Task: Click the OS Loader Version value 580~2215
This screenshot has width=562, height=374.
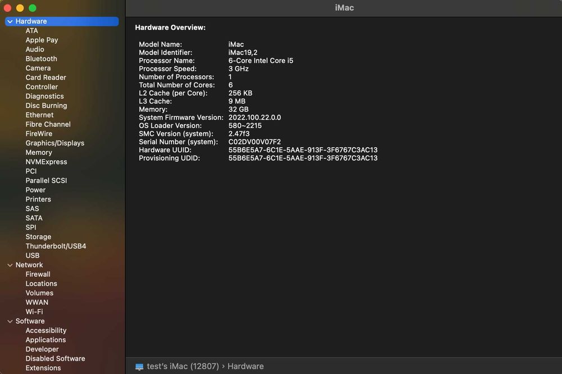Action: tap(245, 126)
